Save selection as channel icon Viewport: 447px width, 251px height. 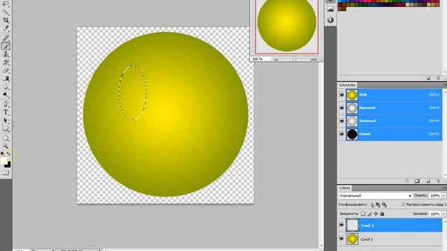point(417,181)
